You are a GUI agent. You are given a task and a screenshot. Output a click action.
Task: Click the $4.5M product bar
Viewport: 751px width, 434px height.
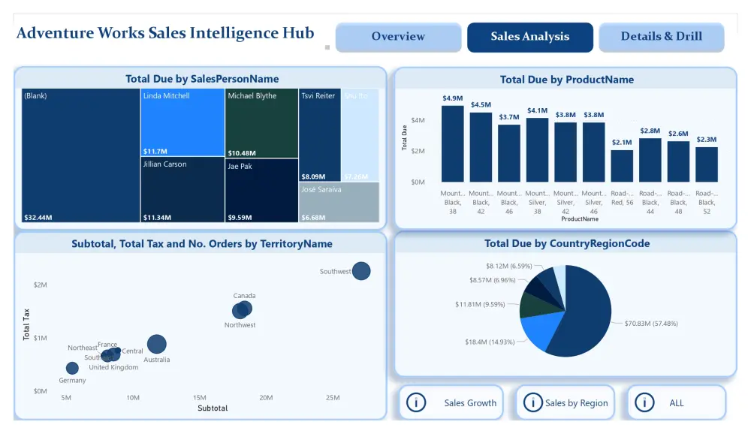click(481, 147)
